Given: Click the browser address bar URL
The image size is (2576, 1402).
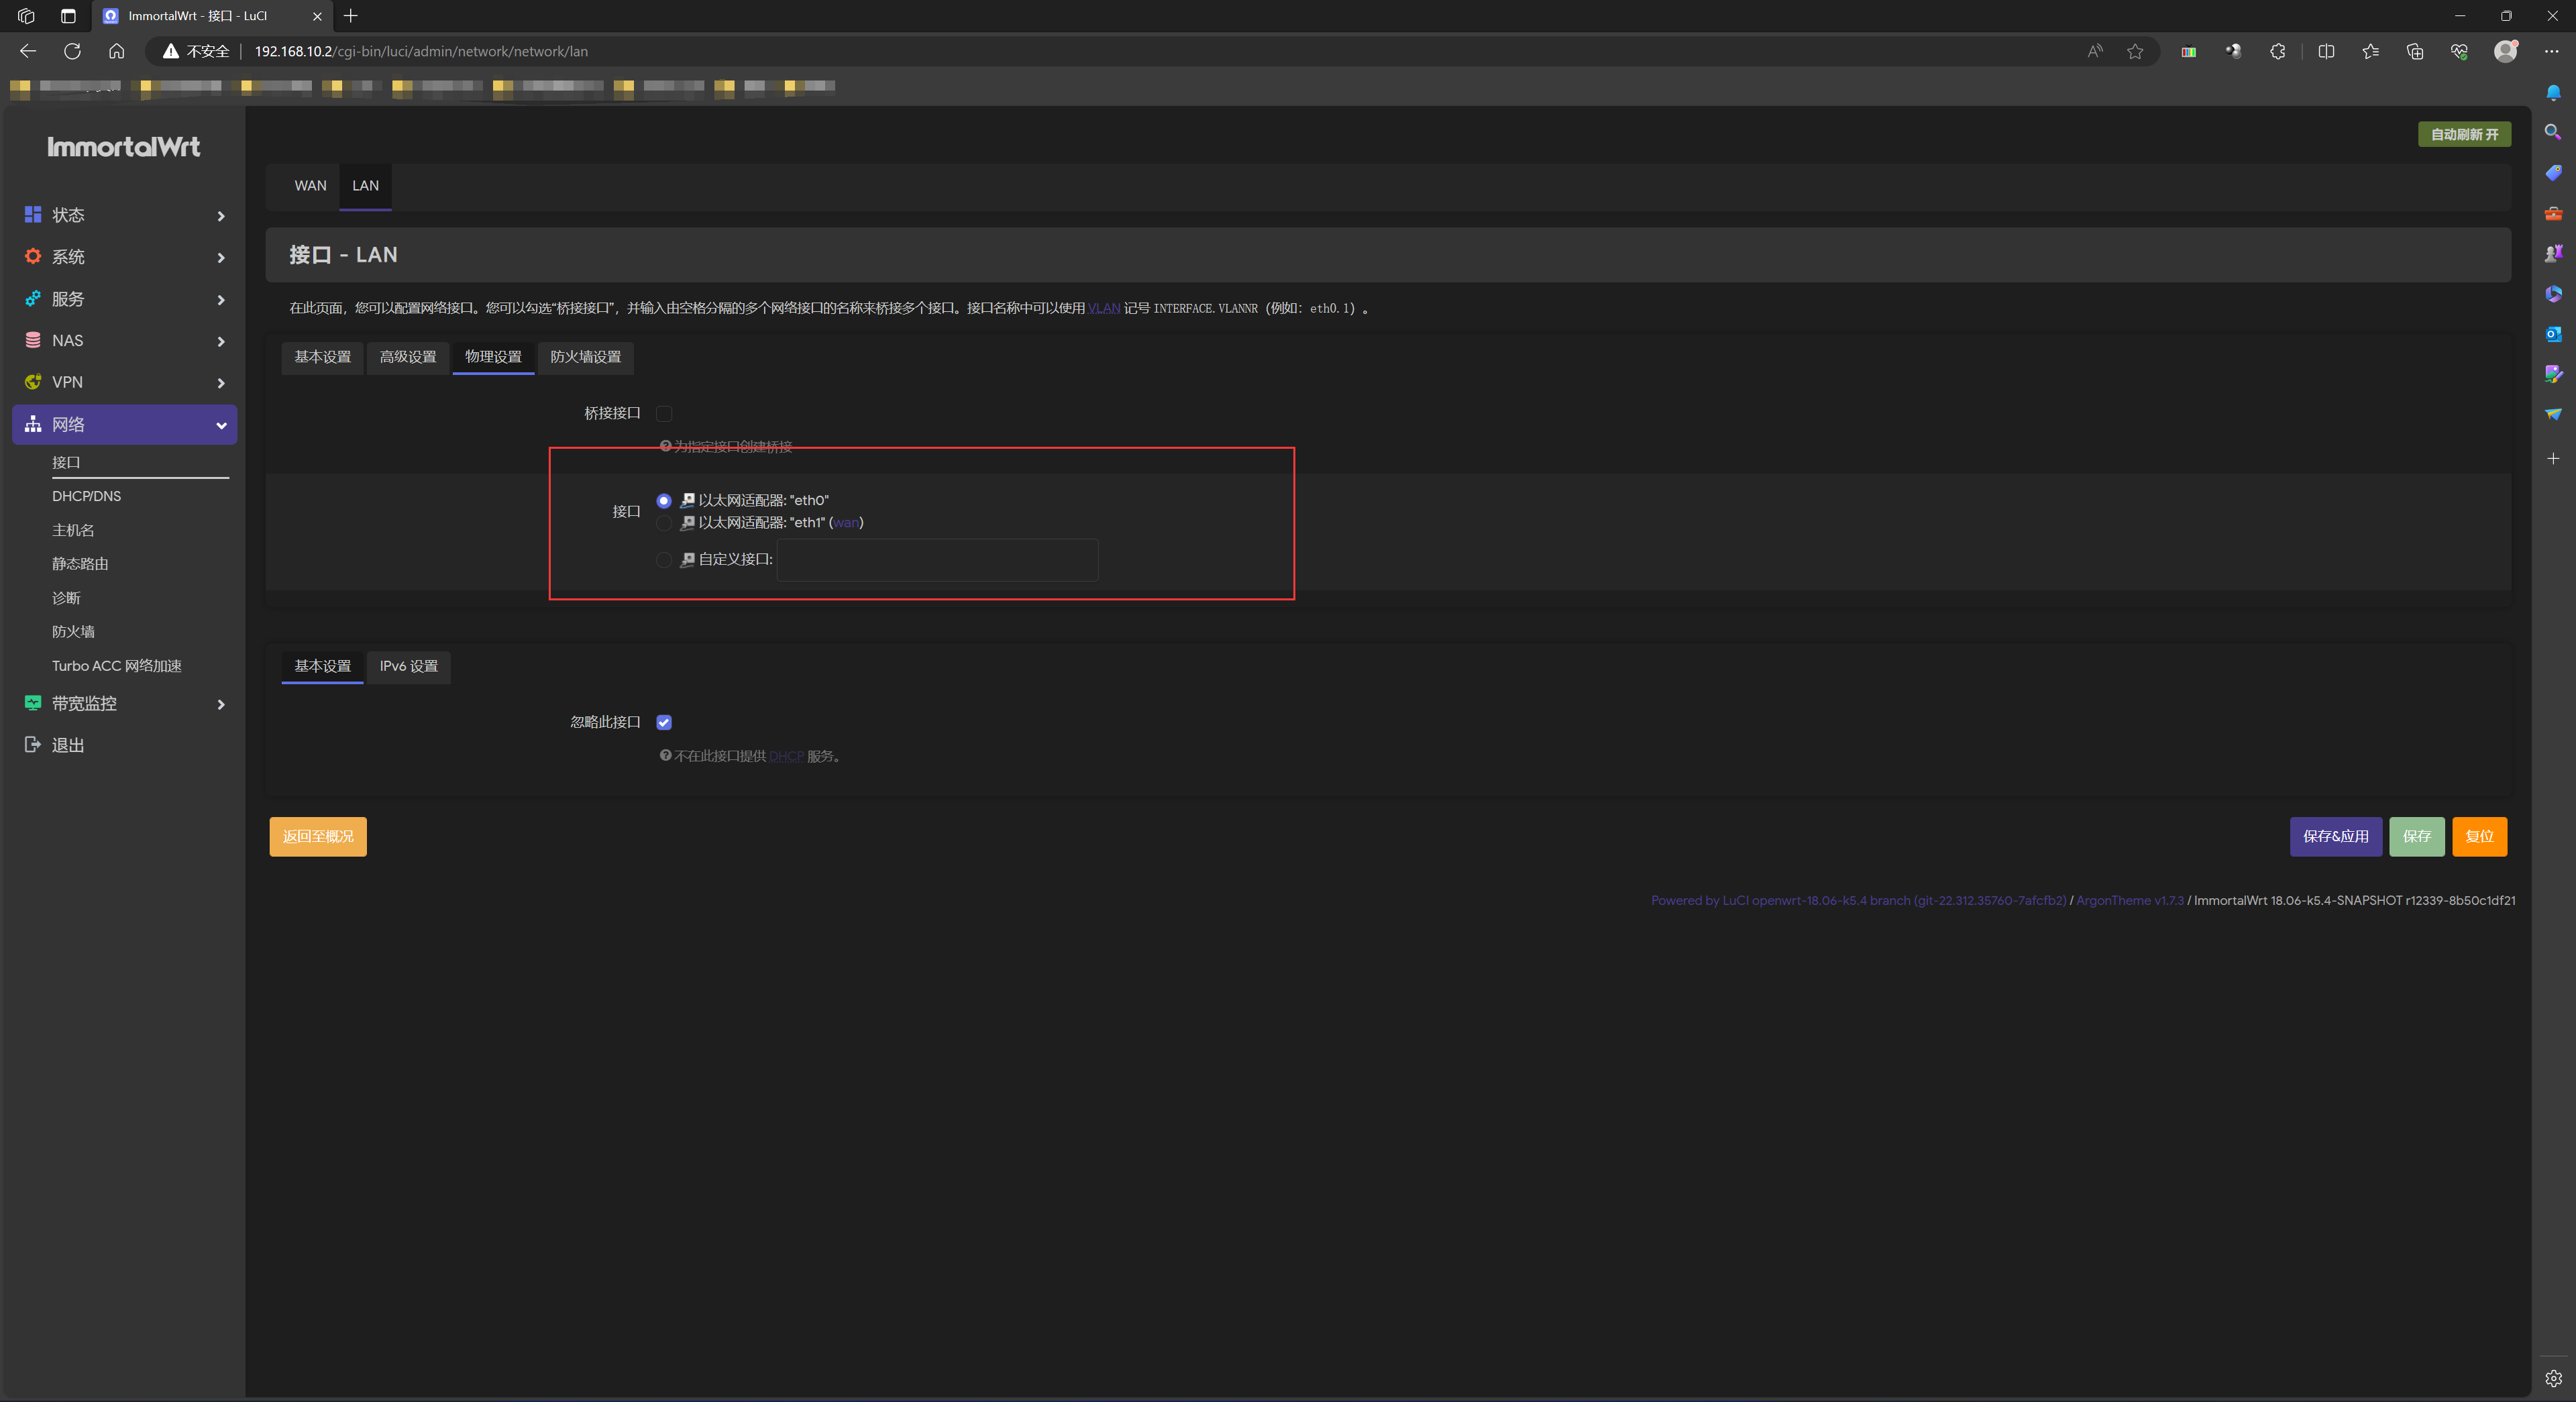Looking at the screenshot, I should (421, 51).
